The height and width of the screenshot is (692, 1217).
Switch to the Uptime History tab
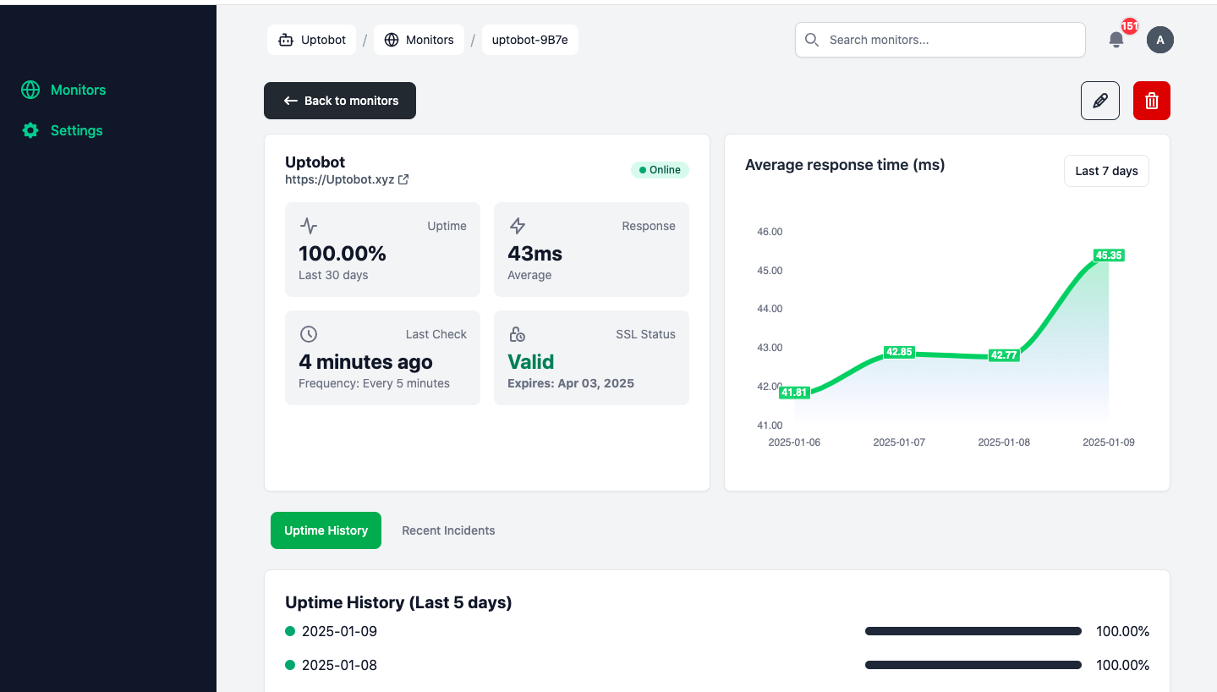click(326, 530)
